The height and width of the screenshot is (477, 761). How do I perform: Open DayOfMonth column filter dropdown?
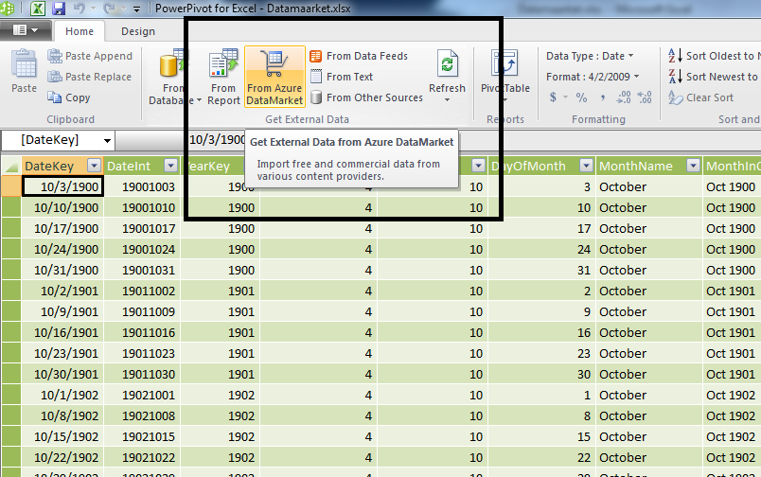[x=586, y=166]
